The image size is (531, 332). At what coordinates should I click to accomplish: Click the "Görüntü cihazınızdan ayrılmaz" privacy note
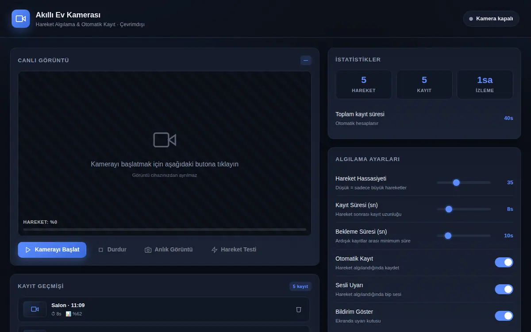click(x=165, y=175)
